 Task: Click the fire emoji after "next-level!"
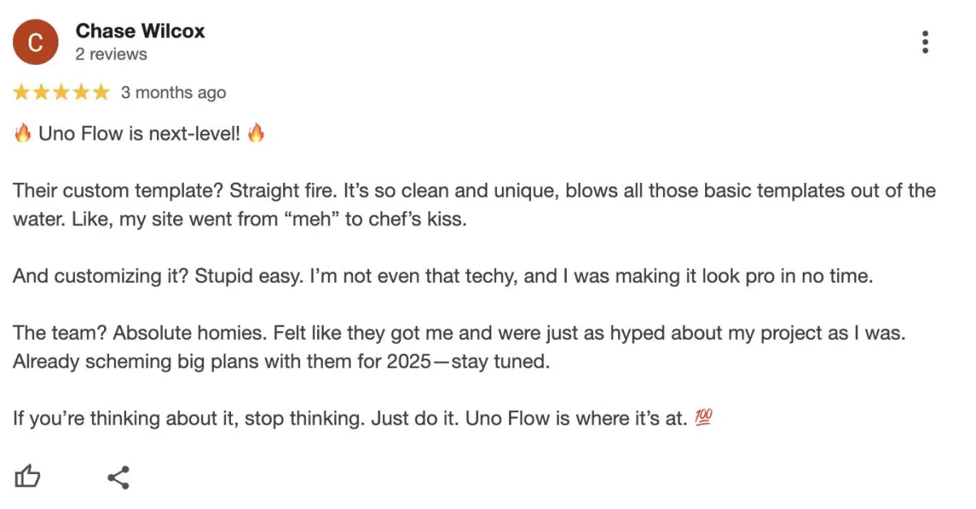256,133
